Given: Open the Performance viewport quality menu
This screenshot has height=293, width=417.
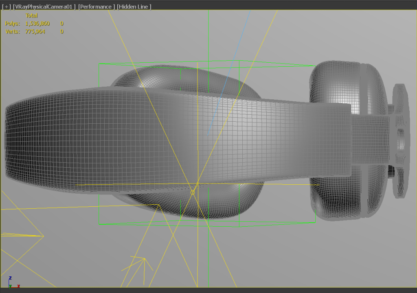Looking at the screenshot, I should 97,7.
